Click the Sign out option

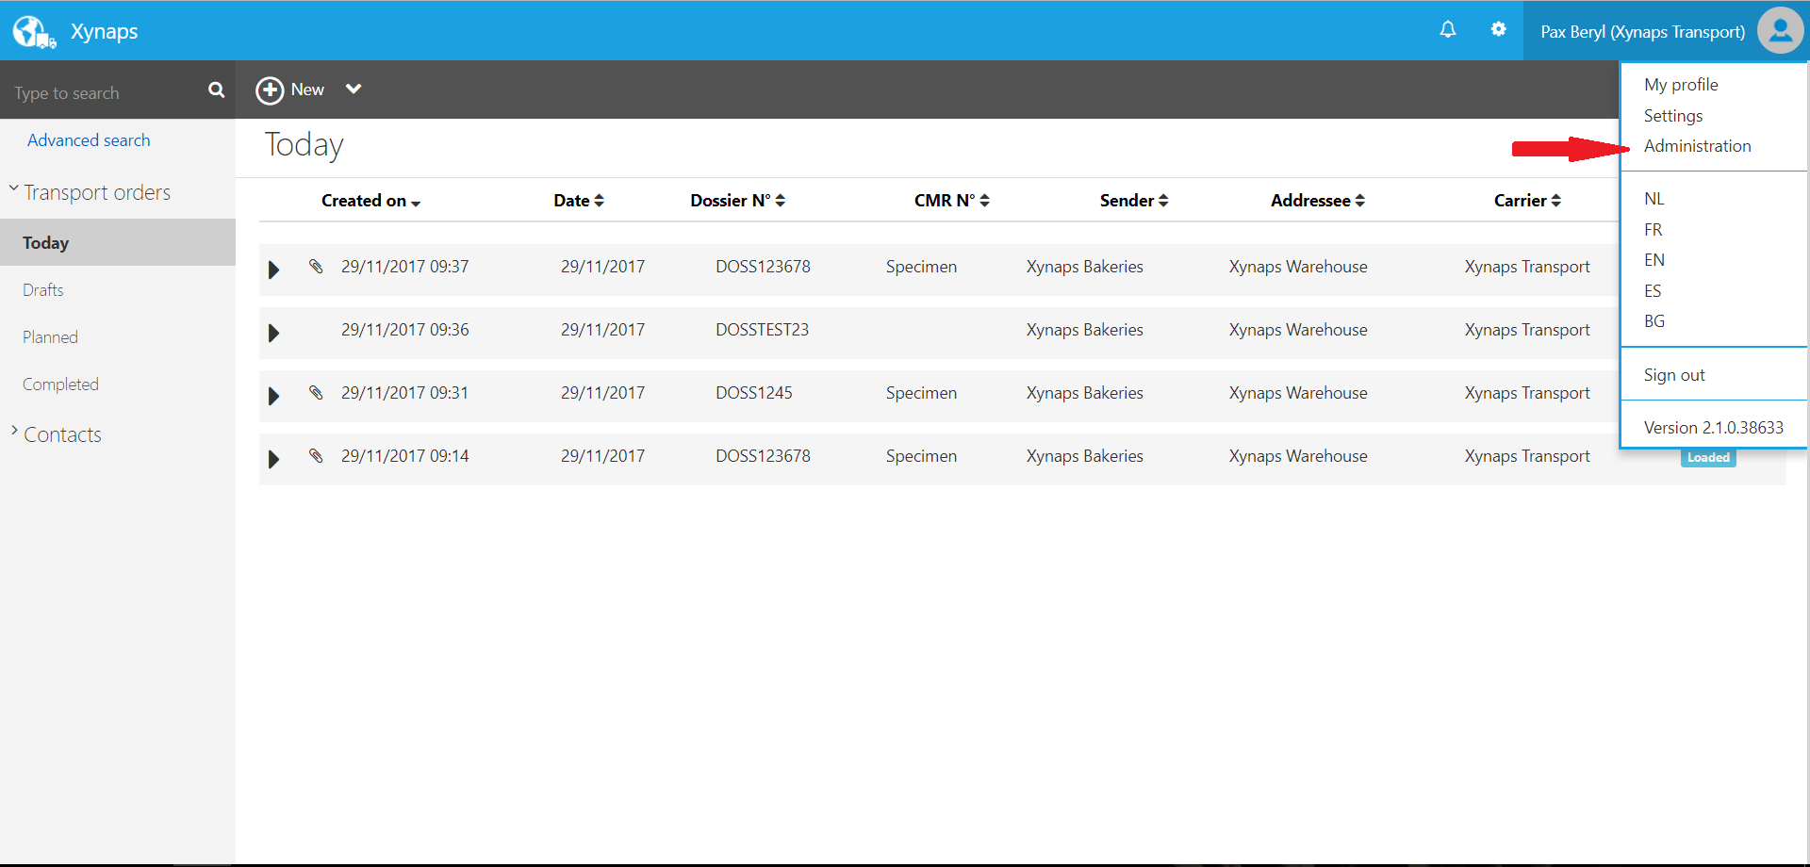coord(1674,374)
